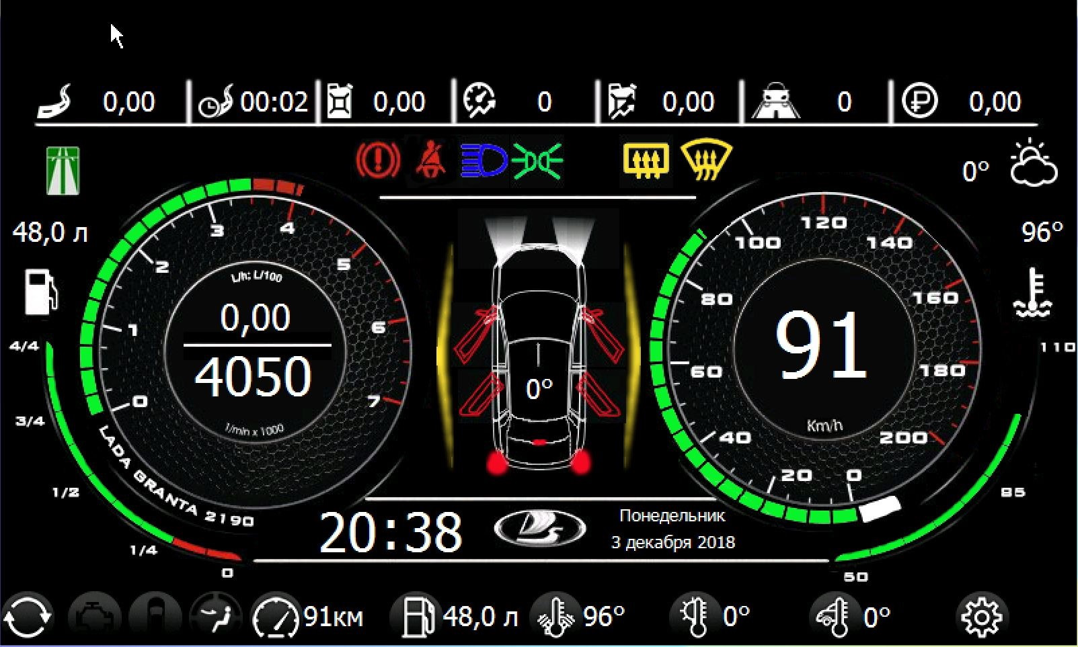1078x647 pixels.
Task: Click the open rear-right door on car diagram
Action: pyautogui.click(x=600, y=394)
